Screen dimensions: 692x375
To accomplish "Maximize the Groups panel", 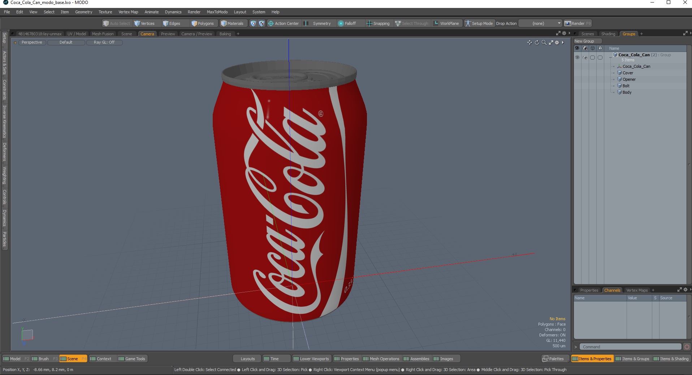I will pos(685,34).
